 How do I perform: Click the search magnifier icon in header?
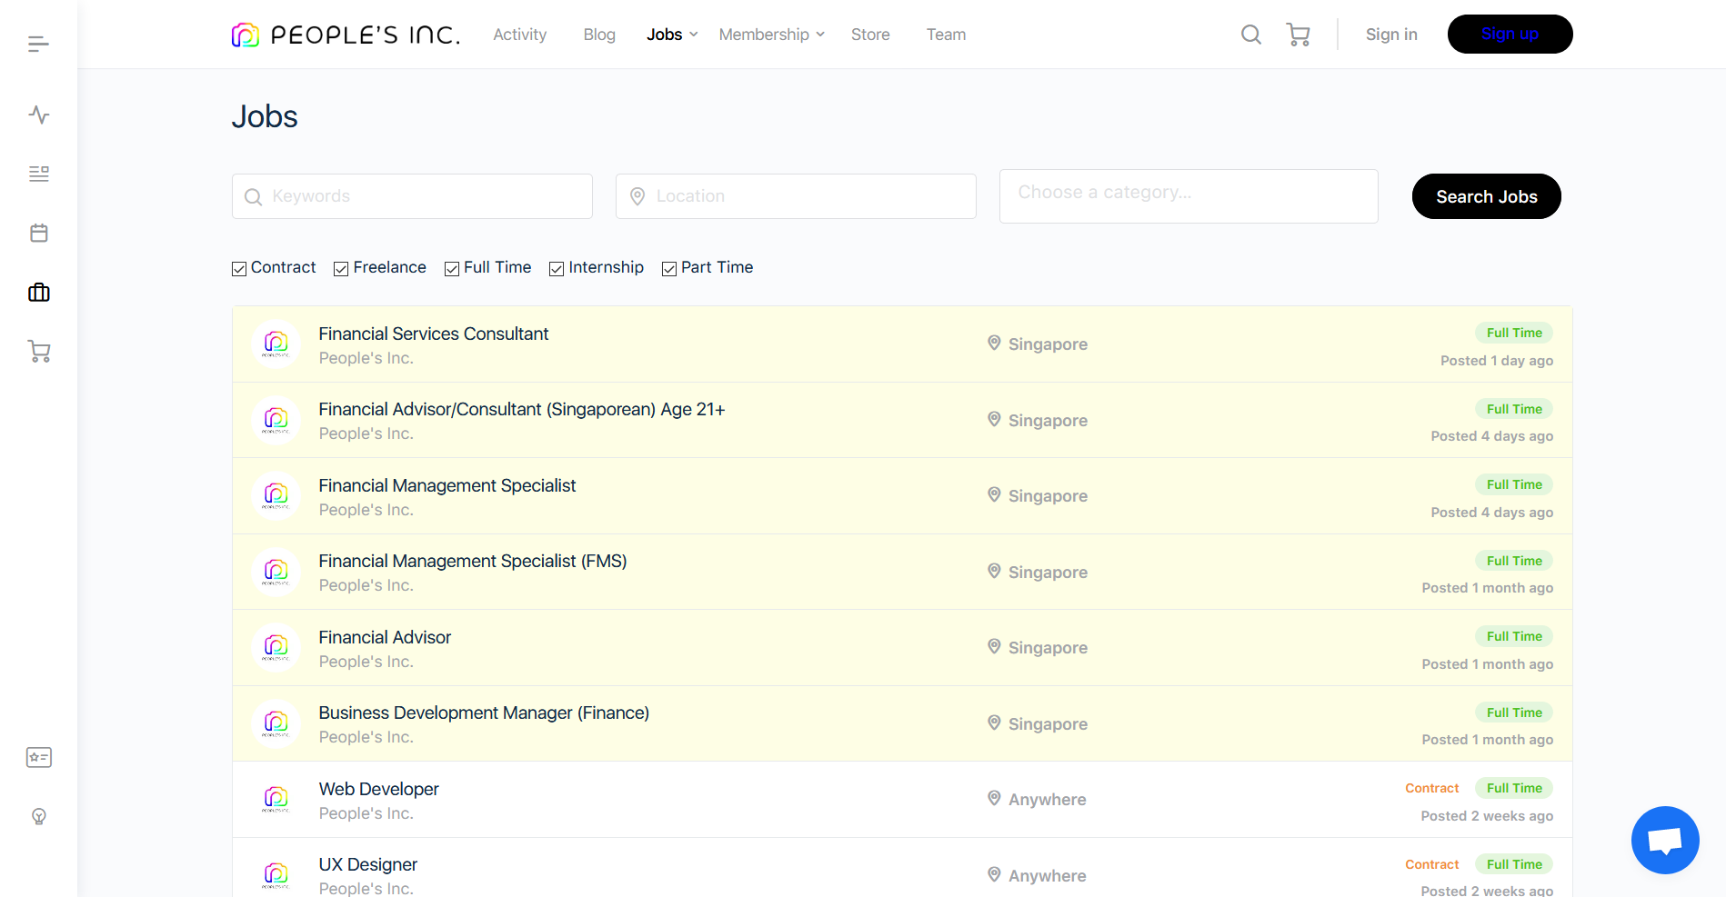[1250, 35]
